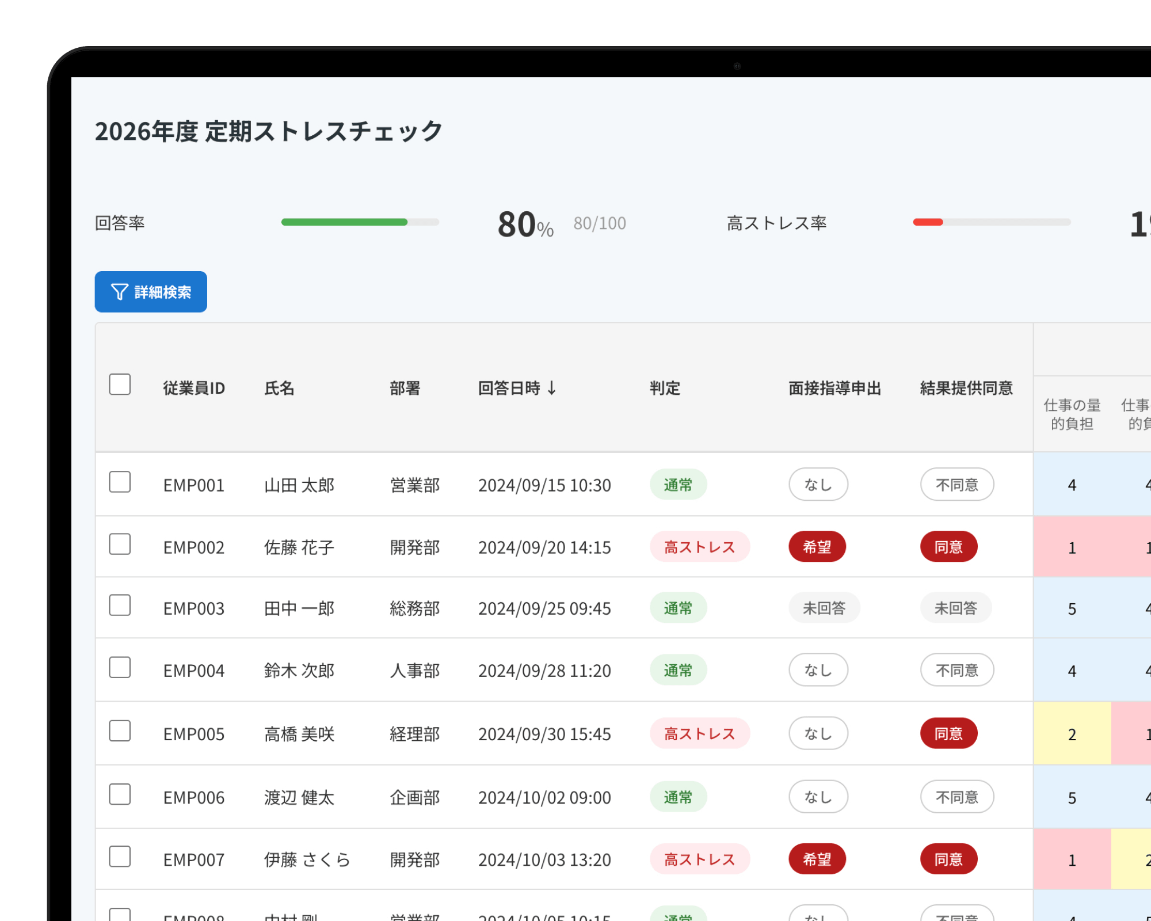1151x921 pixels.
Task: Check the box for EMP002 row
Action: point(120,544)
